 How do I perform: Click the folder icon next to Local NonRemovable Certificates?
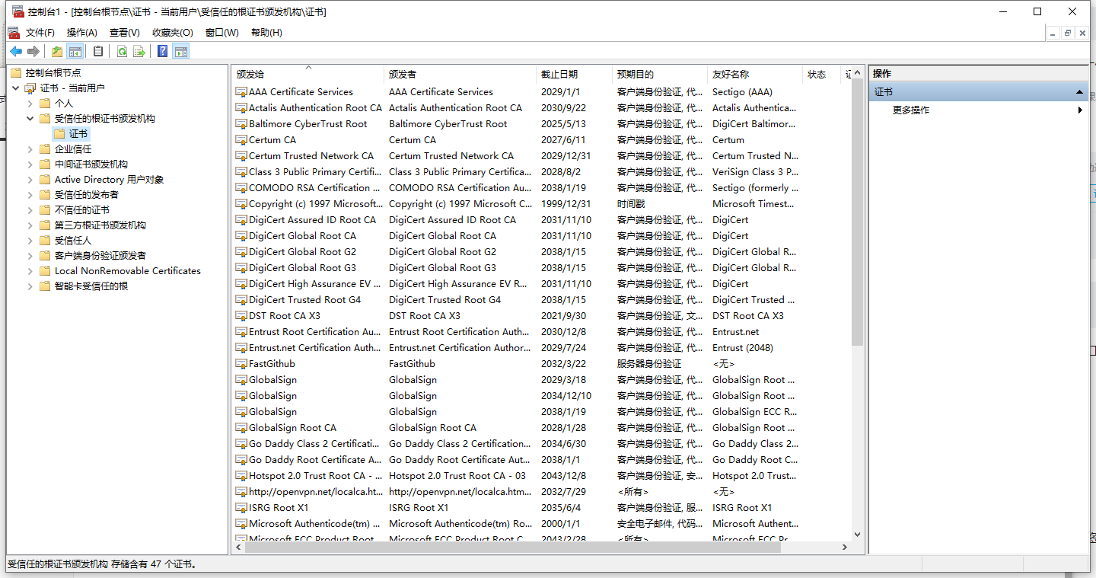45,270
